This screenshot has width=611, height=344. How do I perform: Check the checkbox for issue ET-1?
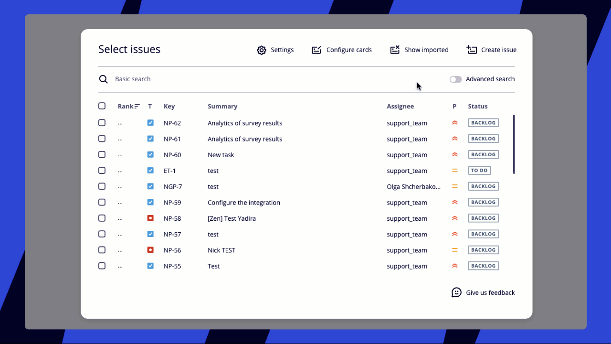pyautogui.click(x=102, y=170)
